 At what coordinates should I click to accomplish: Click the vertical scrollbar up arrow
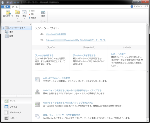pyautogui.click(x=147, y=24)
